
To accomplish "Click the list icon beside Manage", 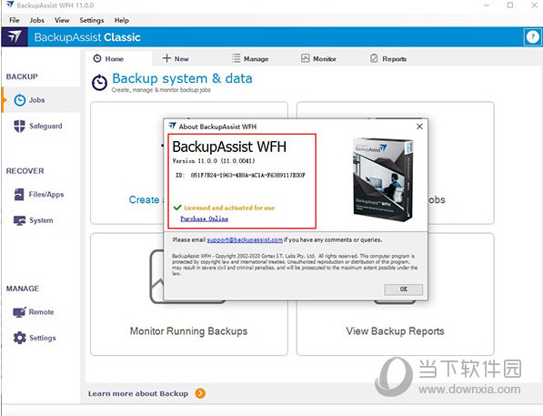I will pos(236,58).
